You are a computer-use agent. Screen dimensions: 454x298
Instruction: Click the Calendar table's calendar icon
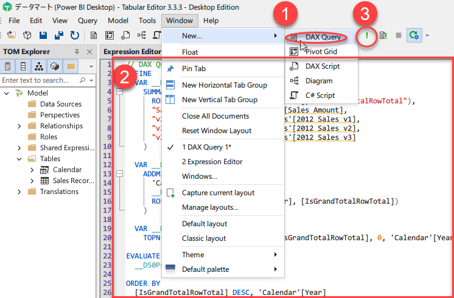(44, 170)
